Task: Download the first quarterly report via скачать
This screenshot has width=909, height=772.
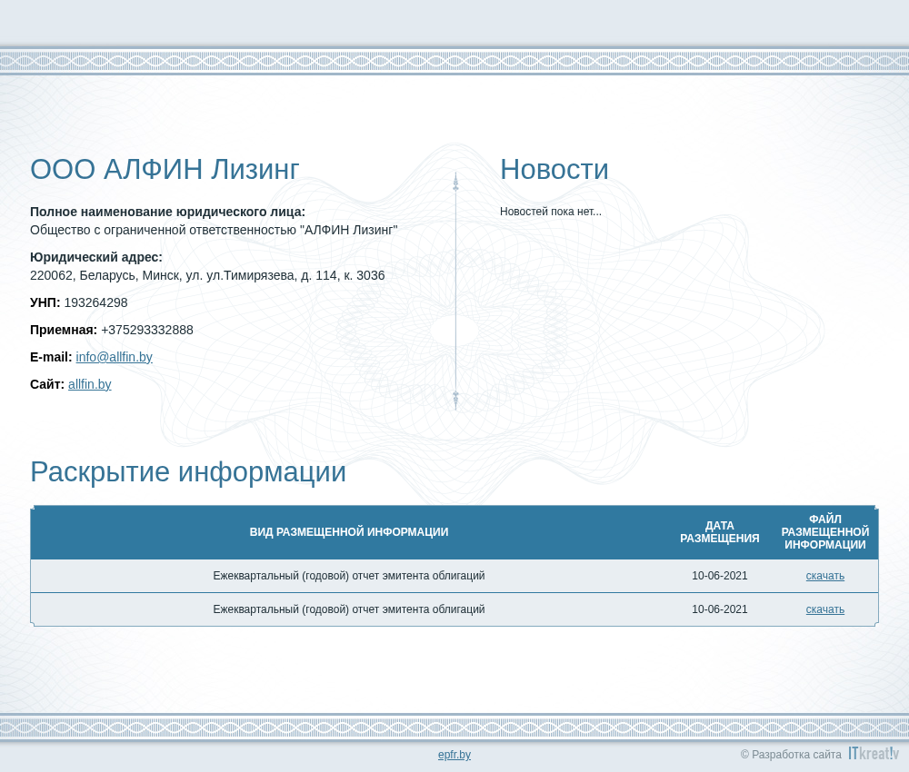Action: coord(825,576)
